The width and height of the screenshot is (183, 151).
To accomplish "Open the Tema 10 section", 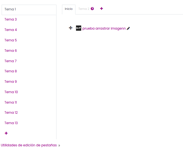I will (11, 92).
